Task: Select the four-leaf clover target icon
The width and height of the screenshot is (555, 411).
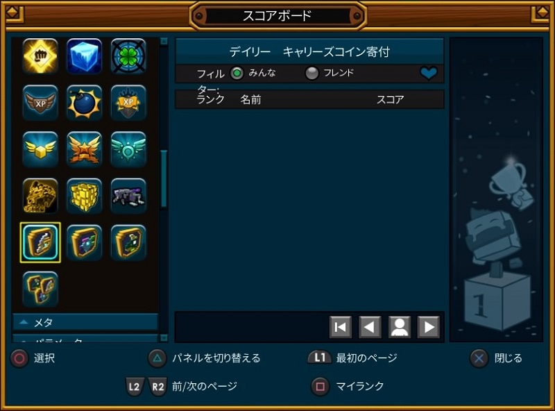Action: (x=128, y=56)
